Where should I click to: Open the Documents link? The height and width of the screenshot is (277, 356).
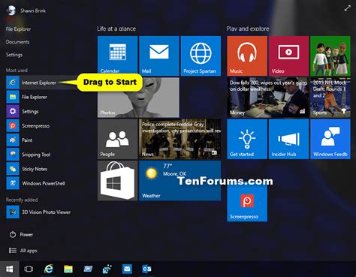tap(17, 42)
